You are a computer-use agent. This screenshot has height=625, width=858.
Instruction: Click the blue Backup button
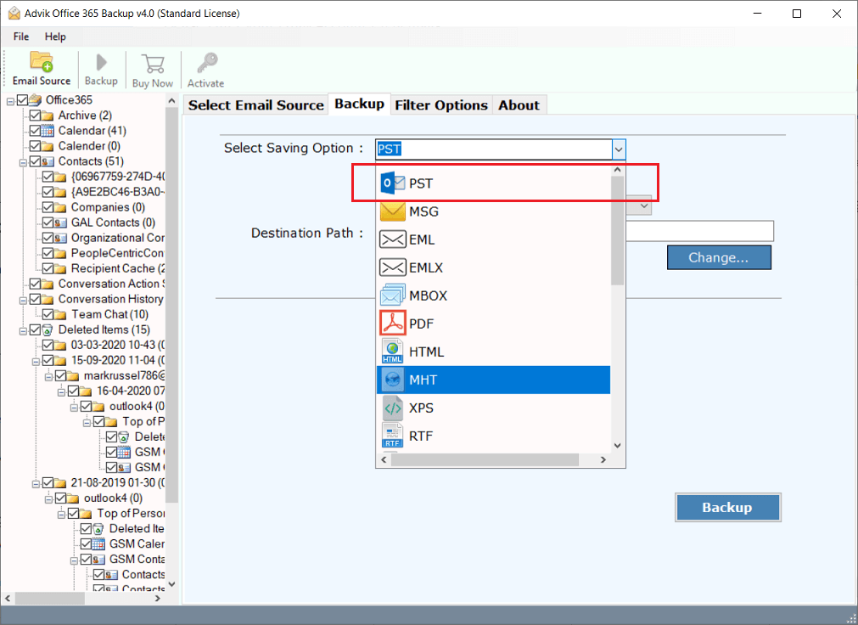[x=728, y=507]
